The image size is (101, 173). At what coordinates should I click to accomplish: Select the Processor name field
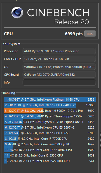click(59, 51)
